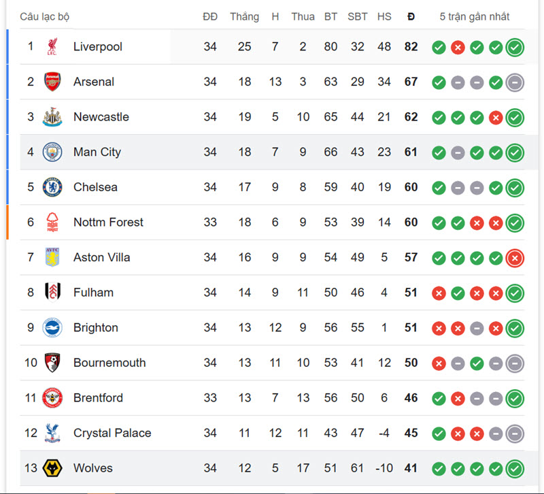Click Liverpool's 82 points value
This screenshot has width=544, height=494.
point(411,47)
